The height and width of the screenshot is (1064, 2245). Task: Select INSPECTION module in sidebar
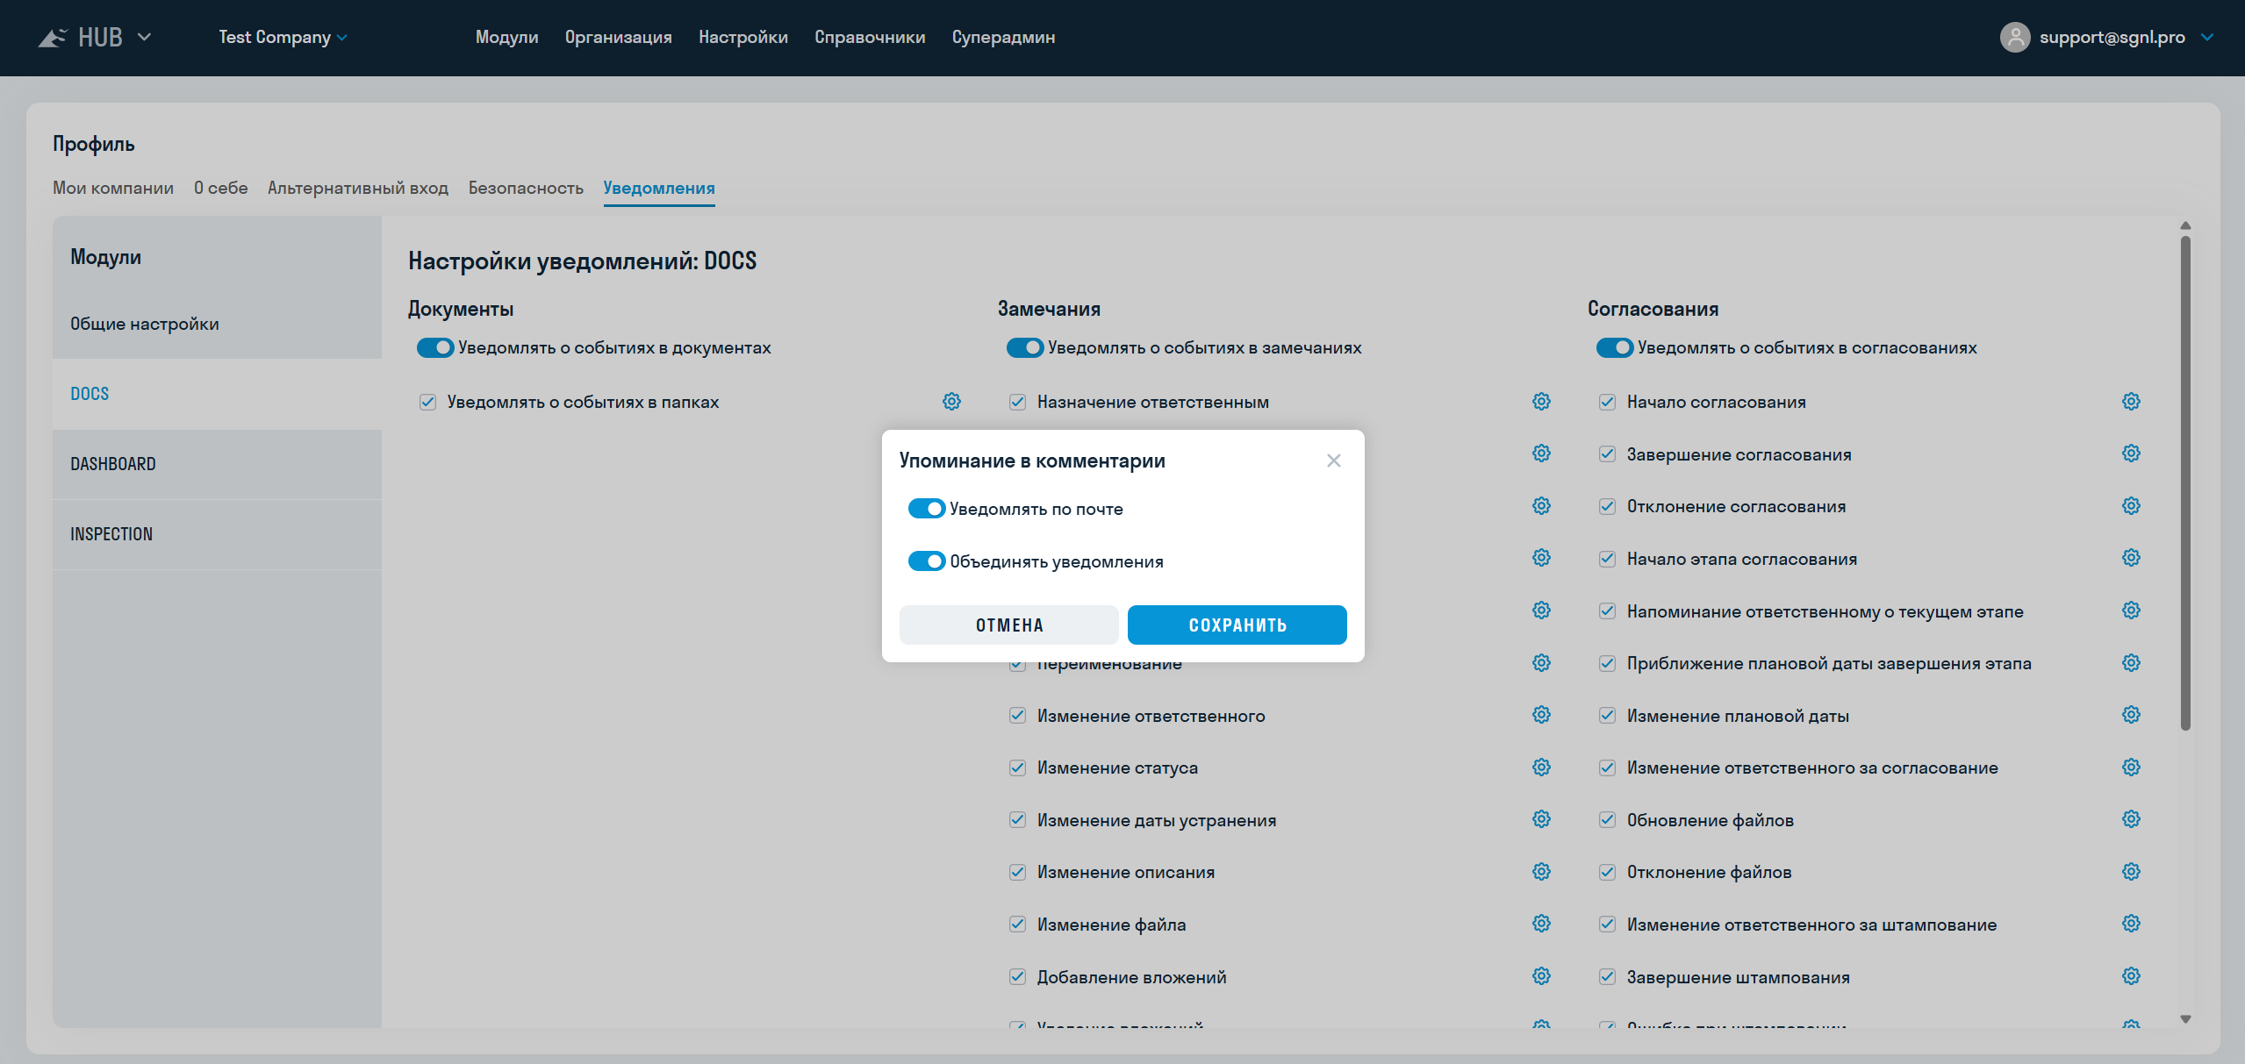coord(217,534)
